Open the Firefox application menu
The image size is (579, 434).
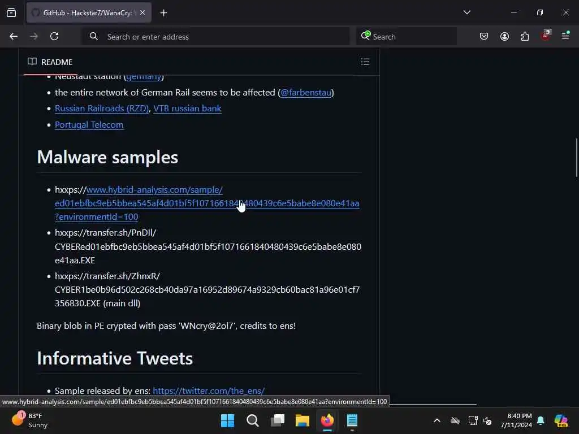pyautogui.click(x=565, y=36)
